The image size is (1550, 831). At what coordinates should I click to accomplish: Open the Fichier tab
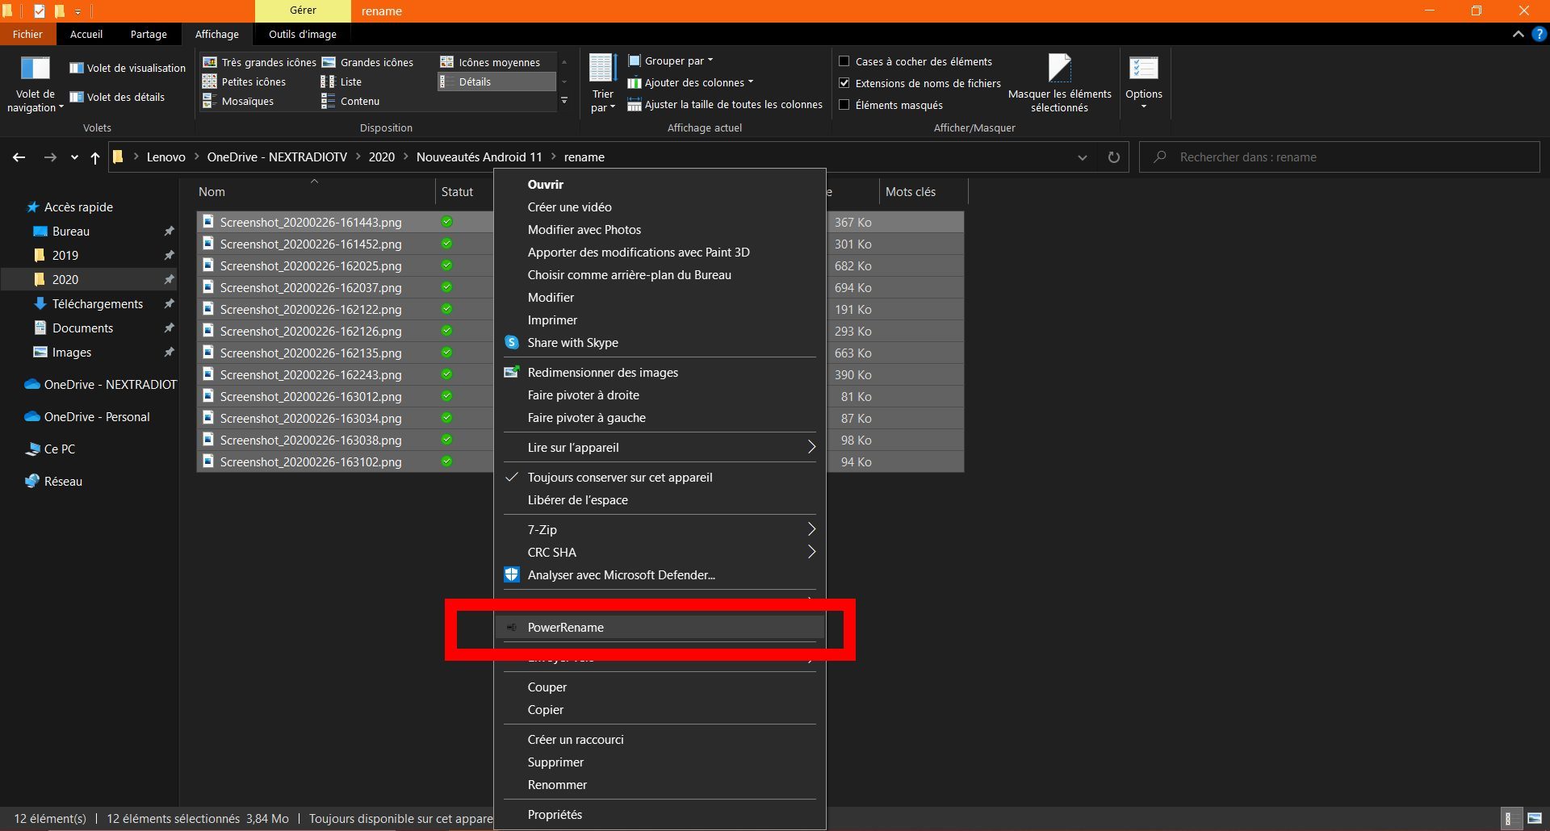point(27,34)
